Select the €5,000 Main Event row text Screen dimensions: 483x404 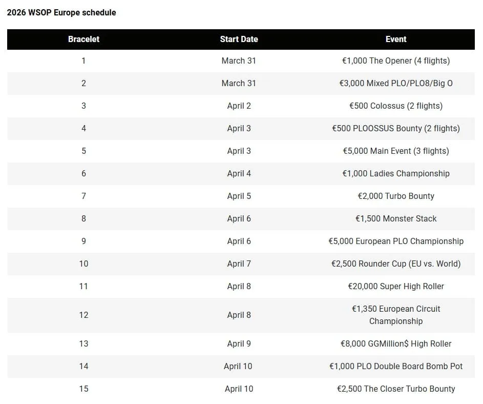(395, 151)
